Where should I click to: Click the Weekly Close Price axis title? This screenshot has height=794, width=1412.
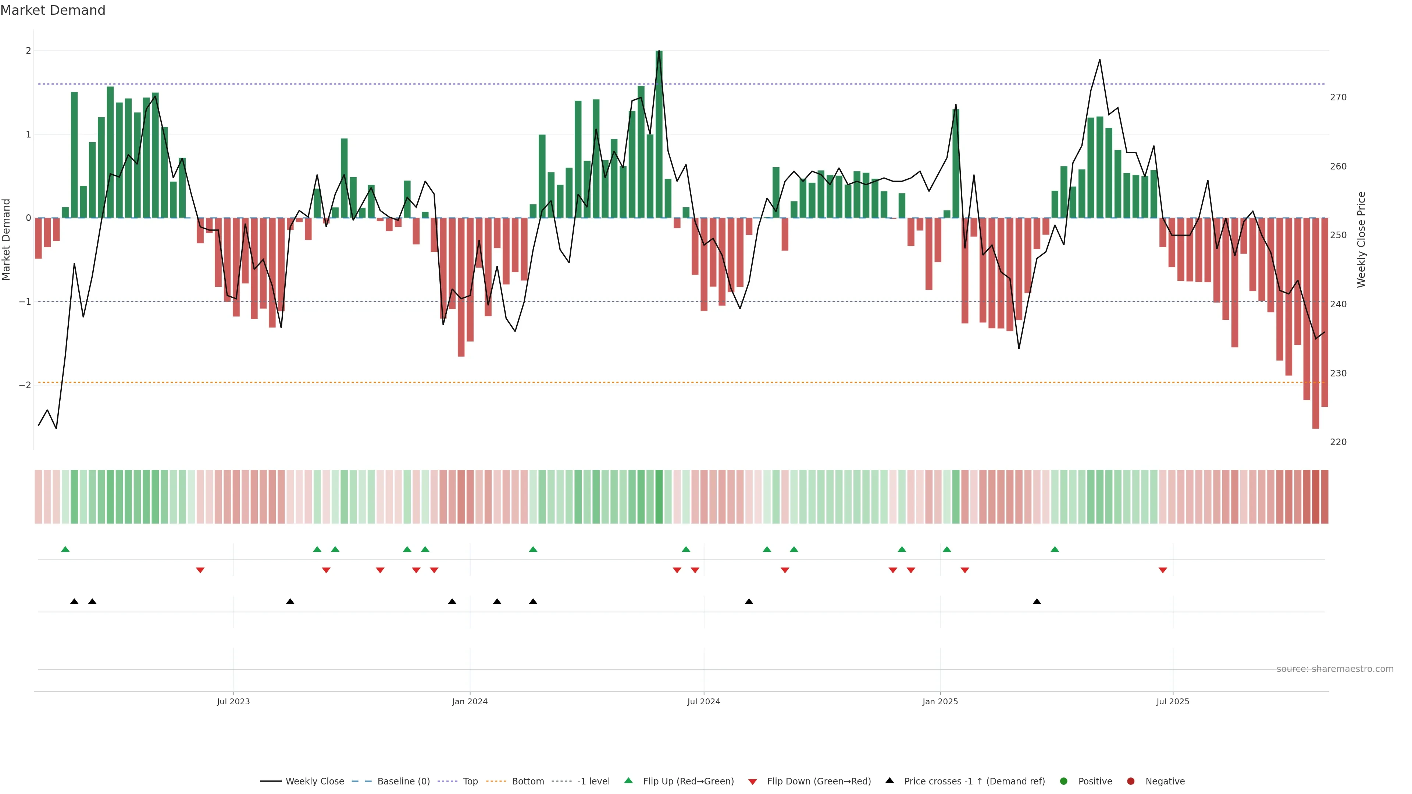point(1362,239)
